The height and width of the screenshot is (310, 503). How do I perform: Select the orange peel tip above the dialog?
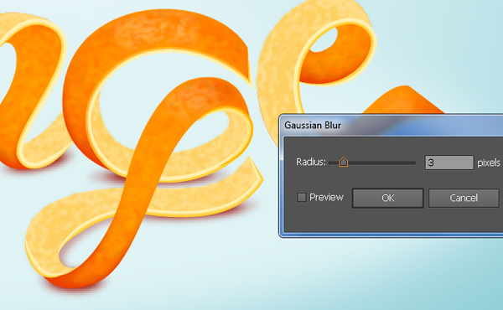[x=405, y=101]
